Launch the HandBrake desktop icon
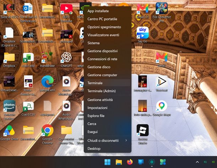 click(47, 57)
